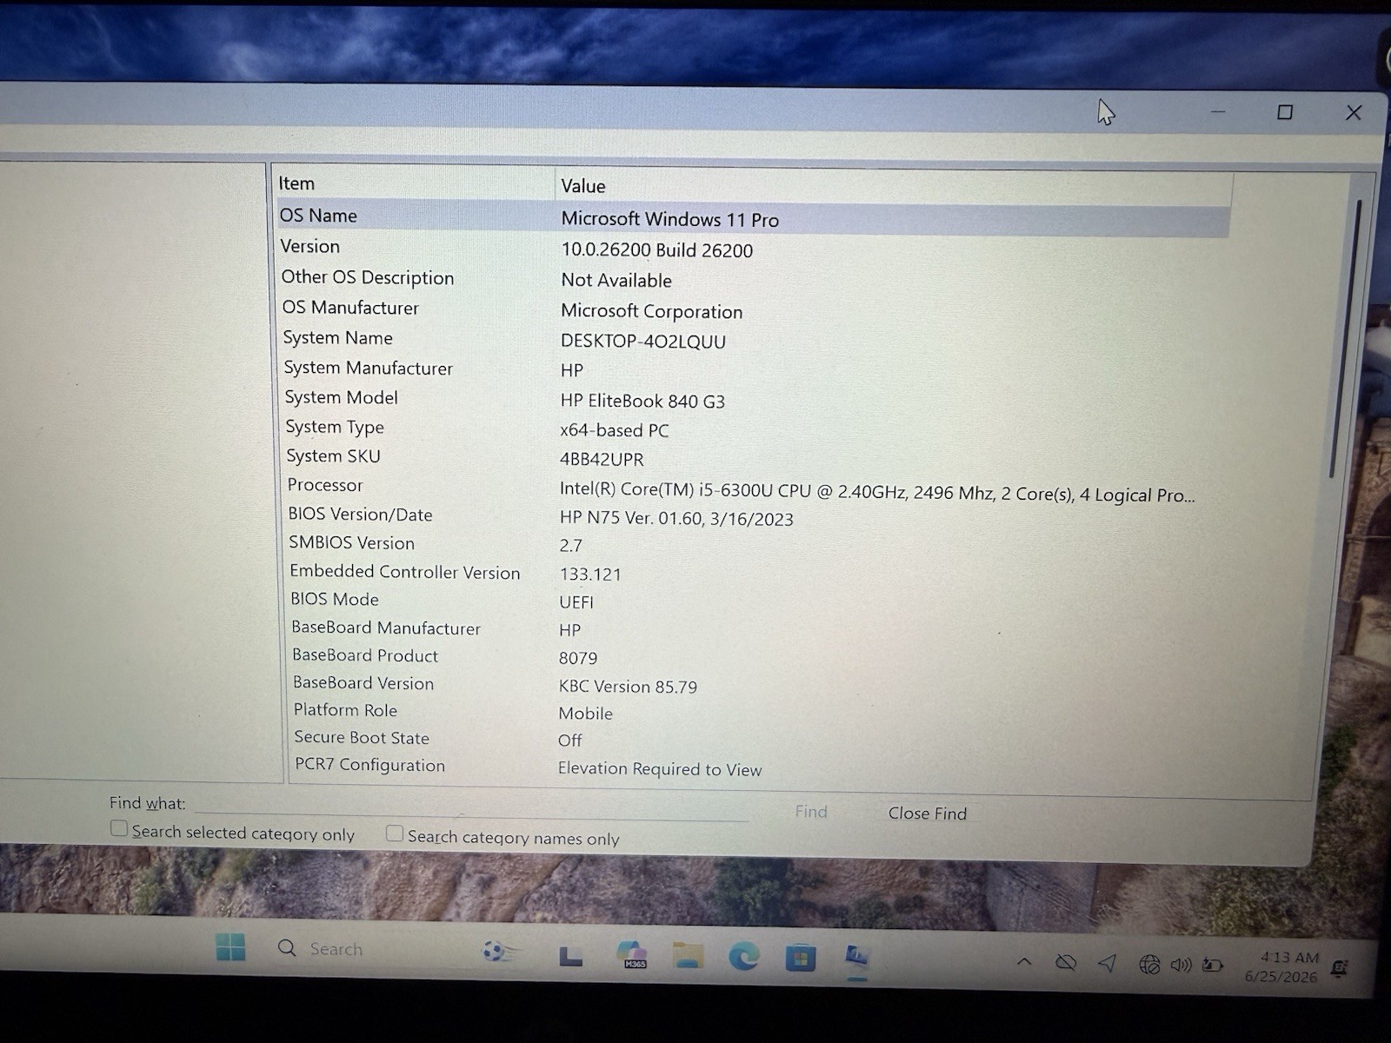Select the OS Name row

coord(754,217)
